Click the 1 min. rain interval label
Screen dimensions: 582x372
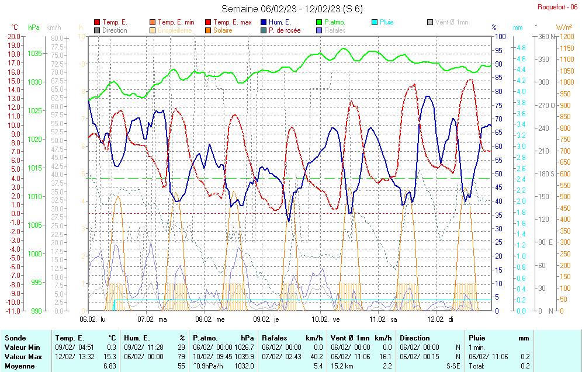[477, 347]
